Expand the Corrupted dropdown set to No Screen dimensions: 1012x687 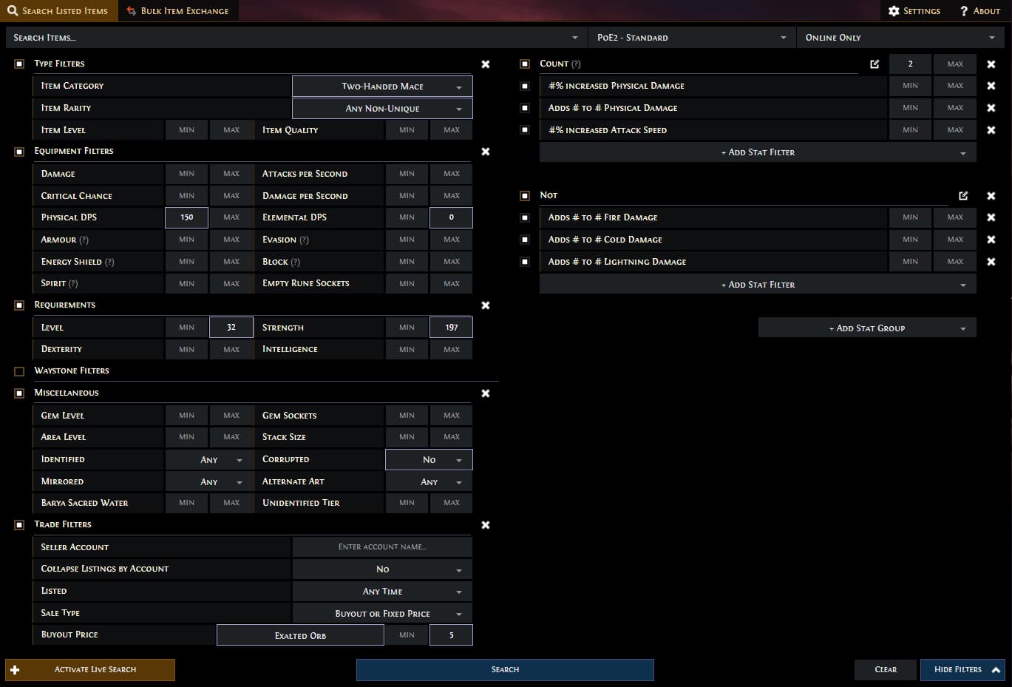tap(429, 460)
